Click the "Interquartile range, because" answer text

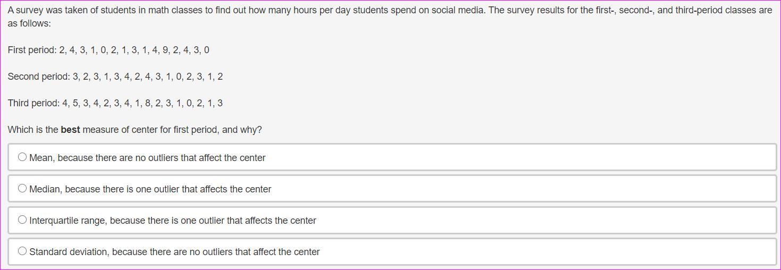(x=173, y=221)
